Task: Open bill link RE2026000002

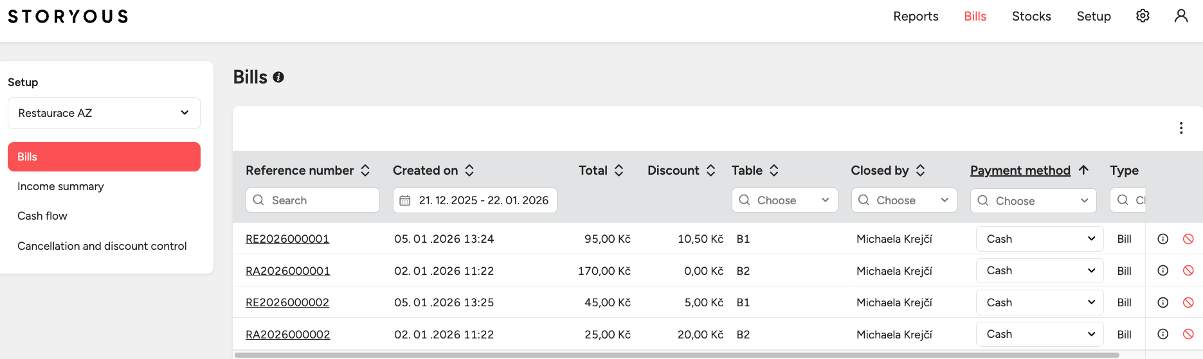Action: [287, 302]
